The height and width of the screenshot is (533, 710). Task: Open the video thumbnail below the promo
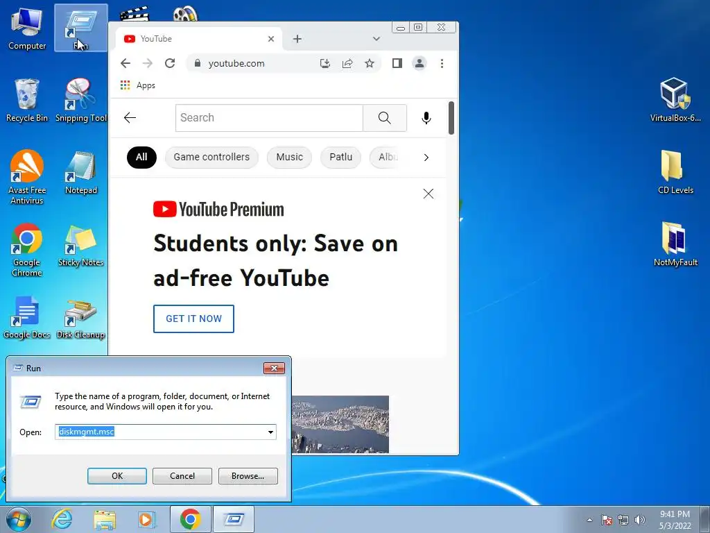(340, 424)
